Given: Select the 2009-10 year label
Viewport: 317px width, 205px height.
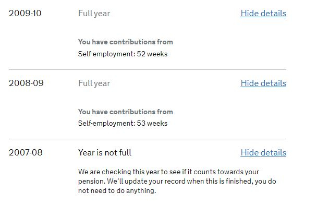Looking at the screenshot, I should [25, 14].
